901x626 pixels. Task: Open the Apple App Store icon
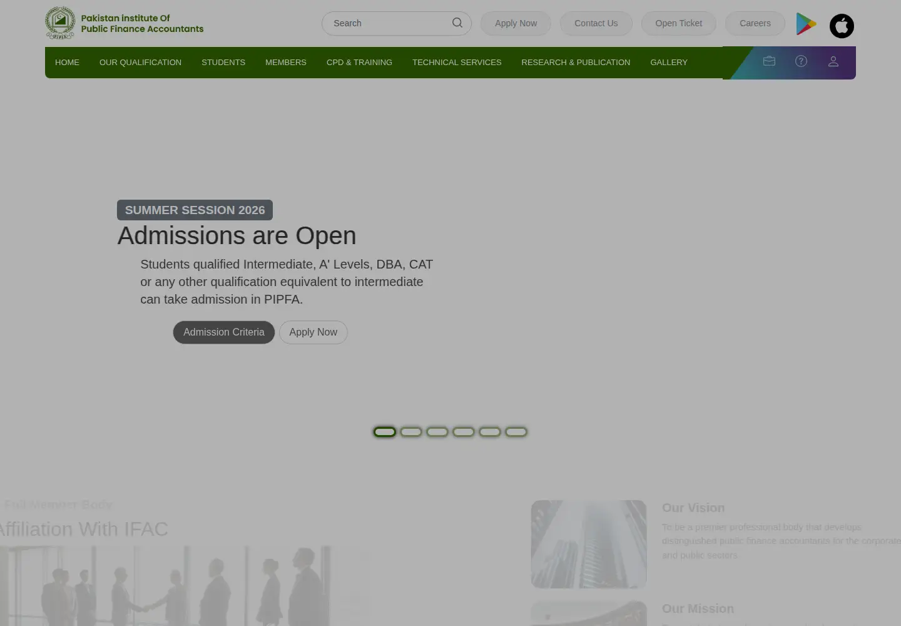click(x=842, y=26)
